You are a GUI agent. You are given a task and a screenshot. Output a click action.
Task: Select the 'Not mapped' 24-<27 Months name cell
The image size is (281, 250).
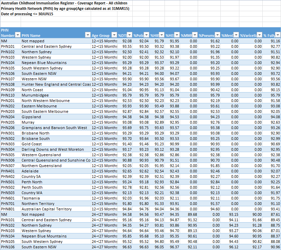[56, 214]
